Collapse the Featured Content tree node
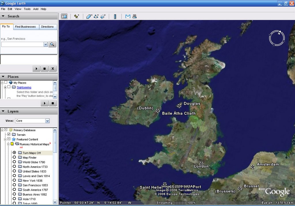The image size is (295, 206). point(5,139)
